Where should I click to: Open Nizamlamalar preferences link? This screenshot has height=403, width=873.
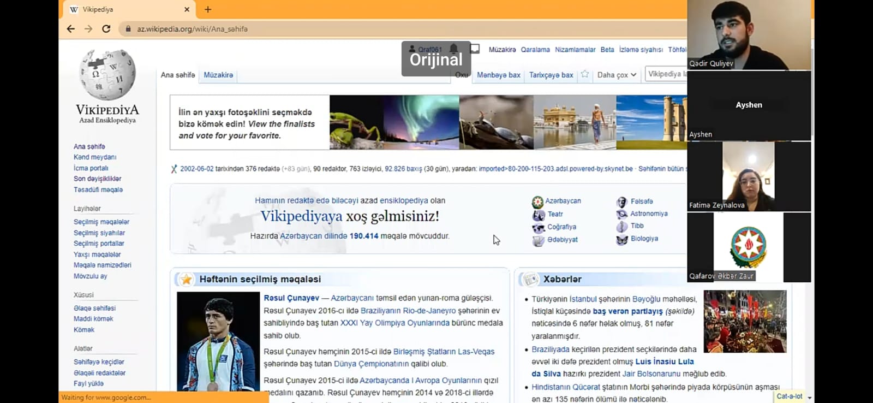pyautogui.click(x=575, y=50)
